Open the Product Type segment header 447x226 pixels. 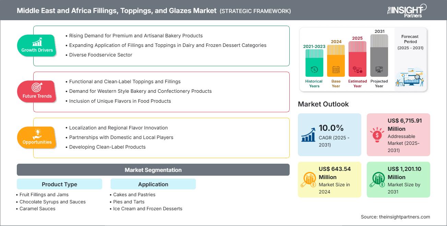tap(59, 184)
